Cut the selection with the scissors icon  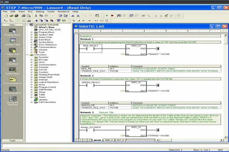[36, 16]
